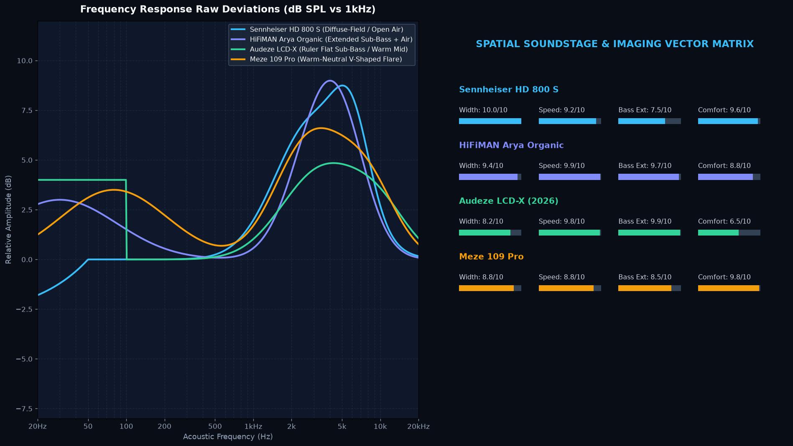
Task: Select the Meze 109 Pro section heading
Action: click(491, 256)
